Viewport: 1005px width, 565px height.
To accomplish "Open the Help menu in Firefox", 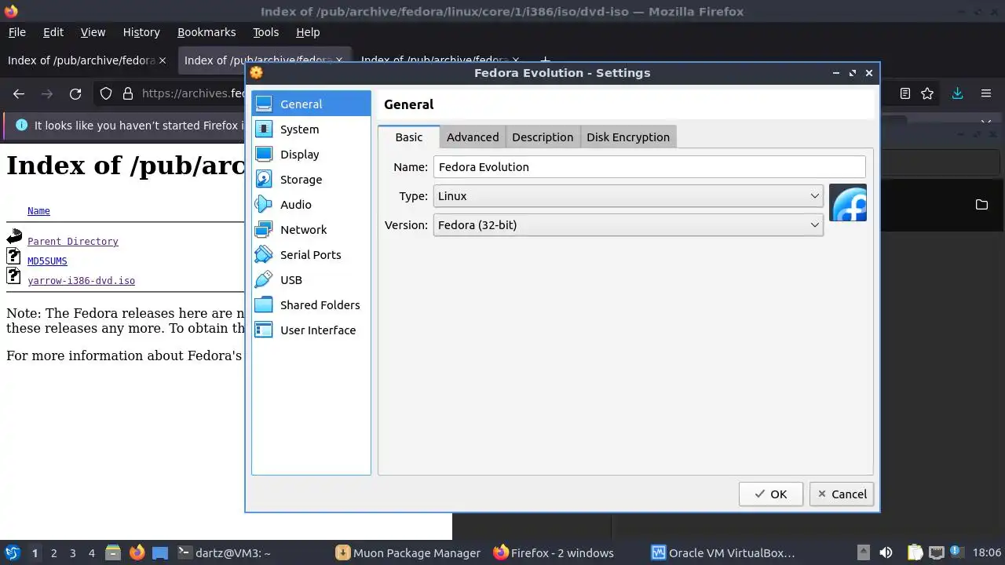I will tap(308, 32).
